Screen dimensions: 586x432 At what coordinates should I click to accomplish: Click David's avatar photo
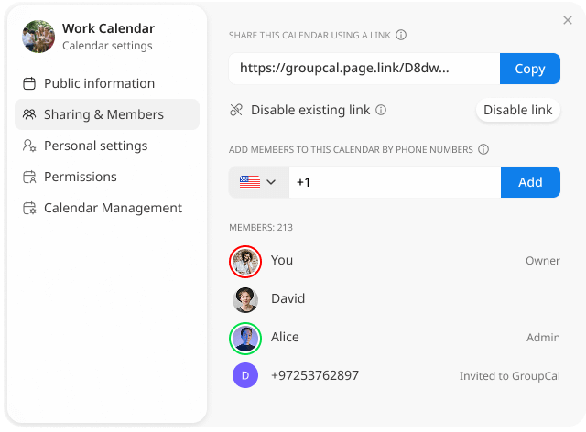click(x=245, y=299)
